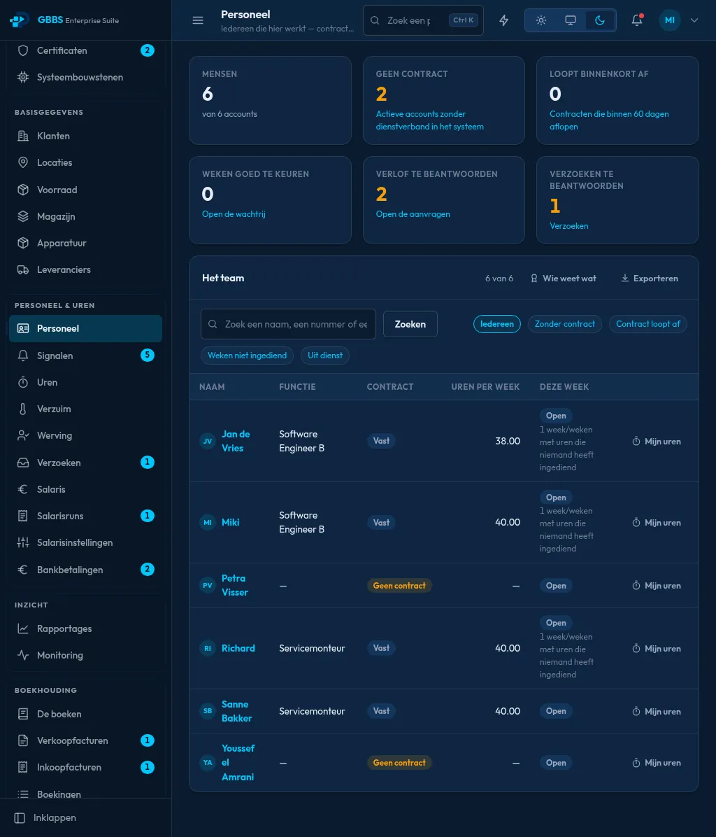Switch to light theme sun icon
This screenshot has width=716, height=837.
pos(541,20)
